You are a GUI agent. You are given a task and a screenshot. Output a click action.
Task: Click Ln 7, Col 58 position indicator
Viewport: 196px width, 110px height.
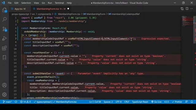(95, 102)
